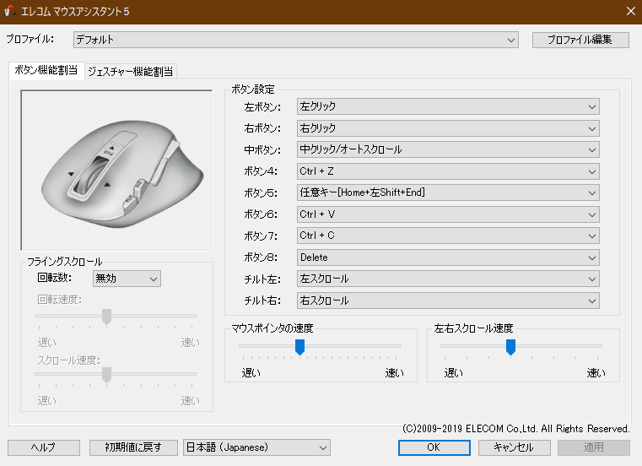Open the 左ボタン dropdown set to 左クリック
This screenshot has width=642, height=466.
pyautogui.click(x=448, y=106)
